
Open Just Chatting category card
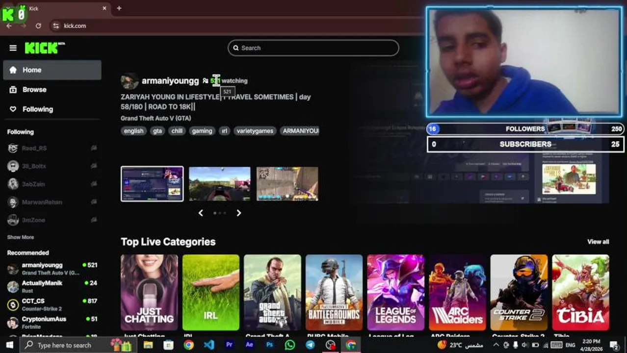(x=149, y=293)
